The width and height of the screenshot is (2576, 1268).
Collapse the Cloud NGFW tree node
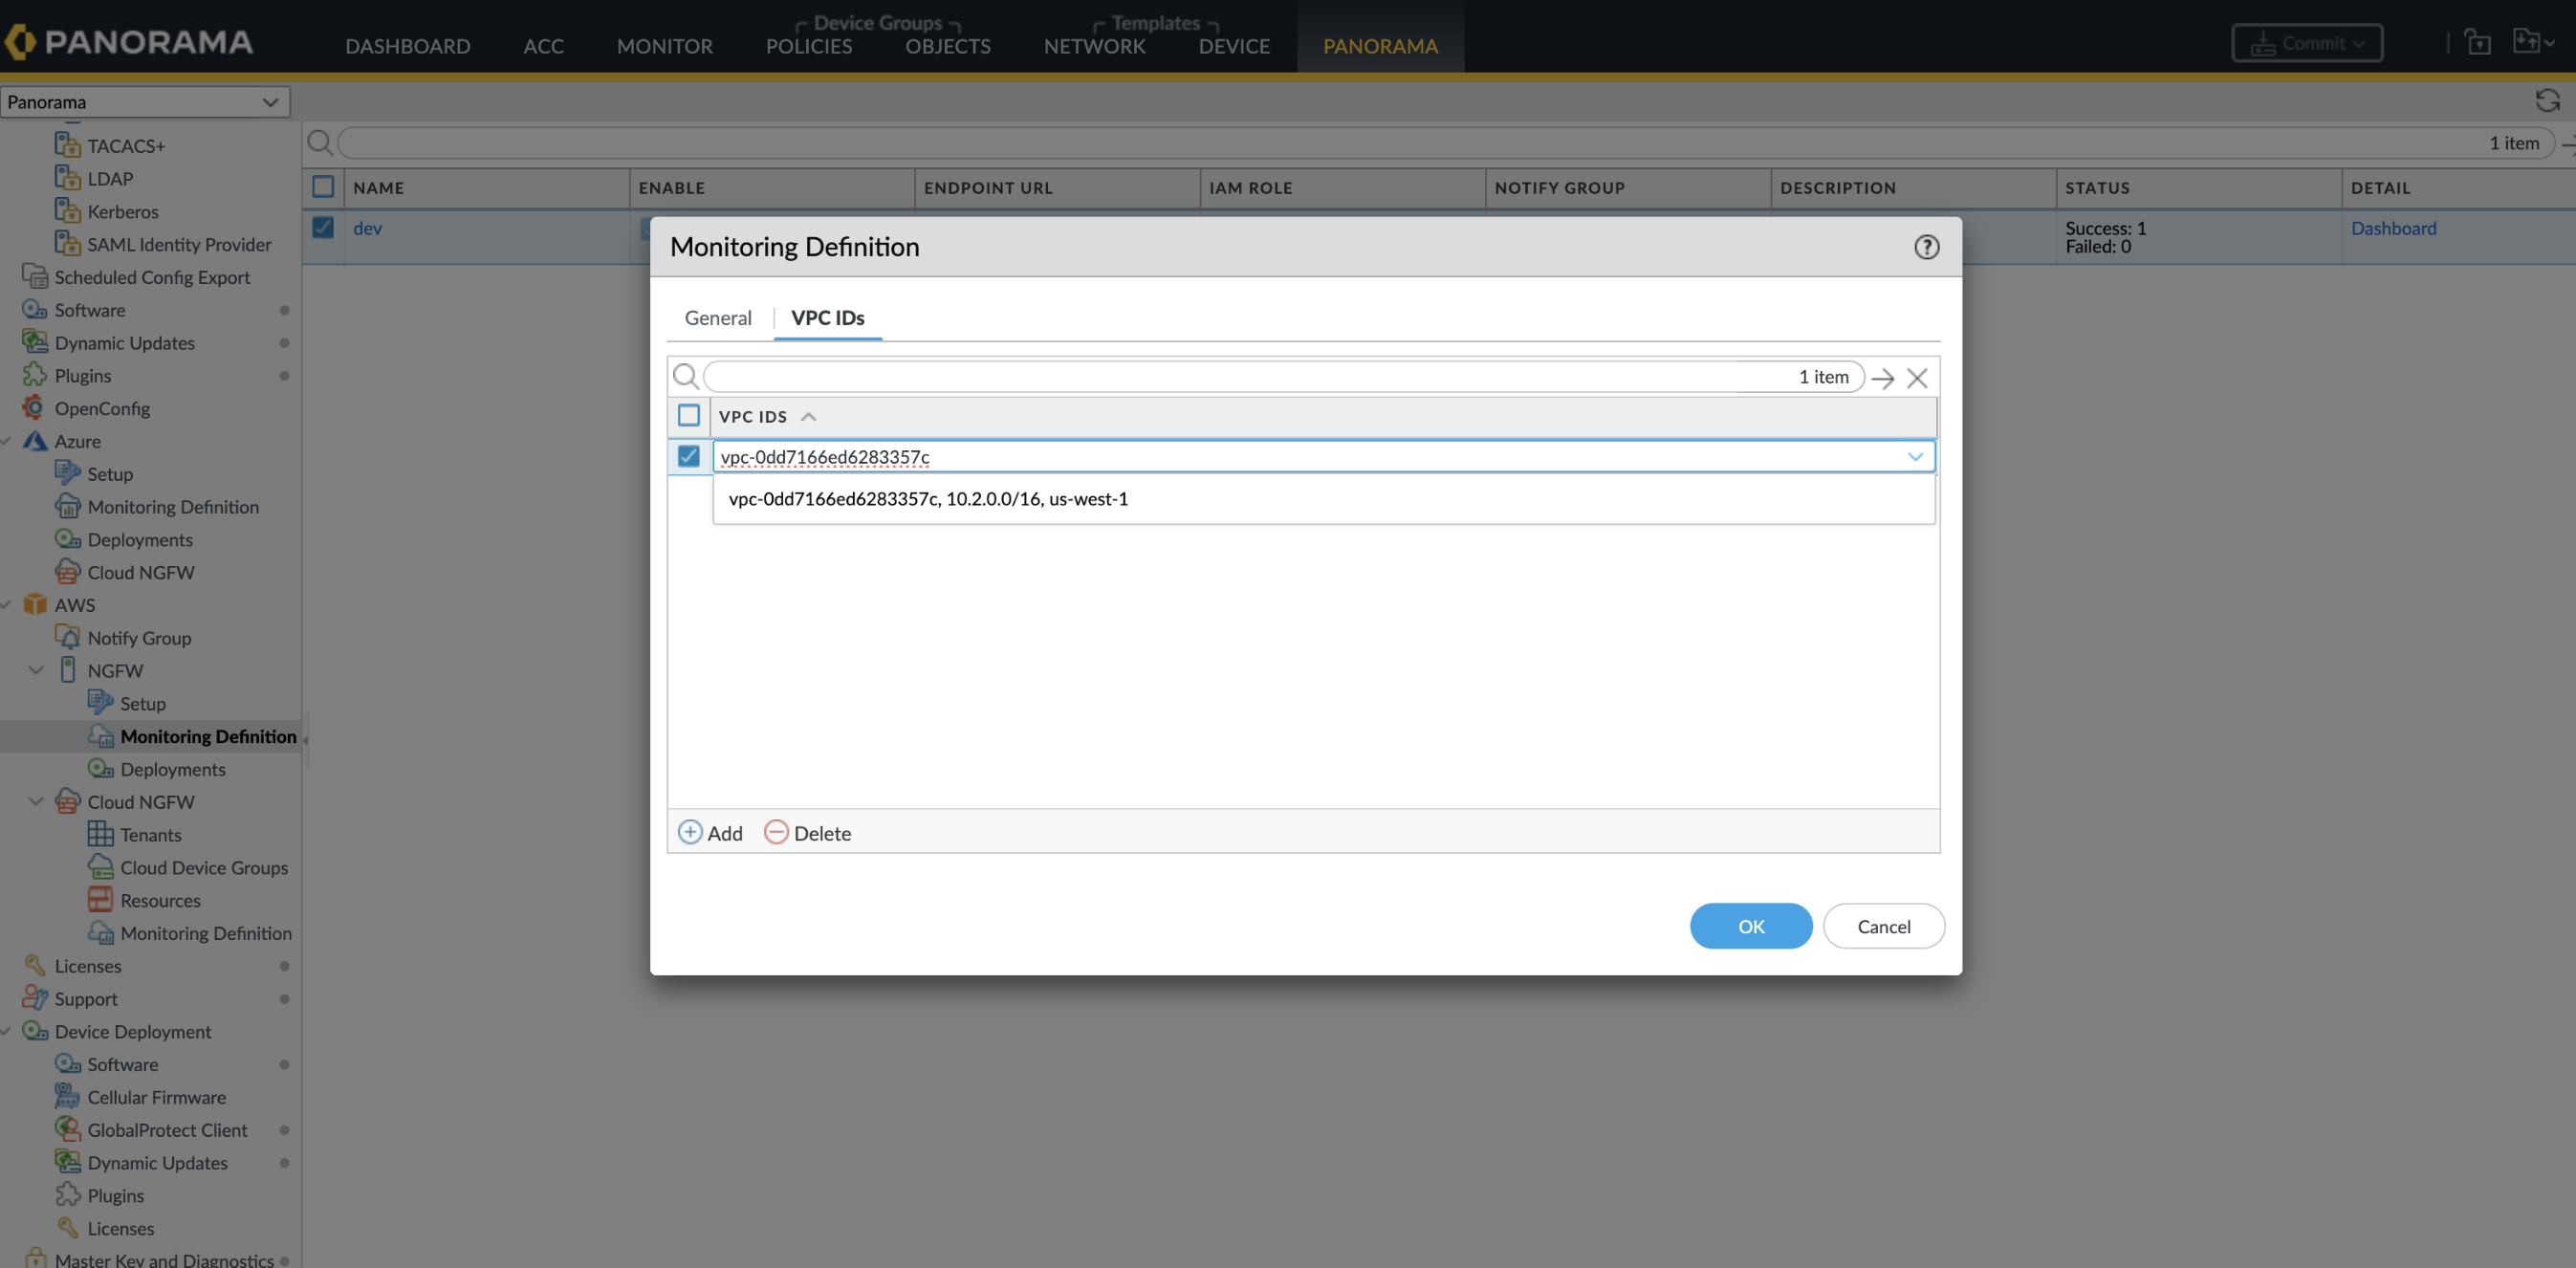coord(36,801)
